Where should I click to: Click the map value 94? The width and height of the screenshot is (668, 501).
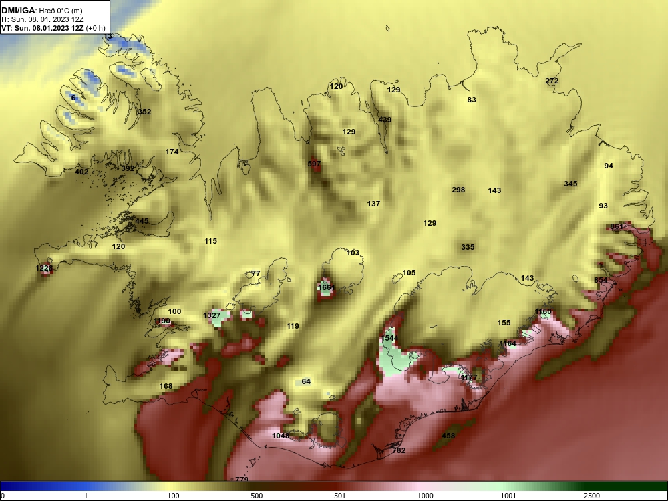pyautogui.click(x=609, y=166)
